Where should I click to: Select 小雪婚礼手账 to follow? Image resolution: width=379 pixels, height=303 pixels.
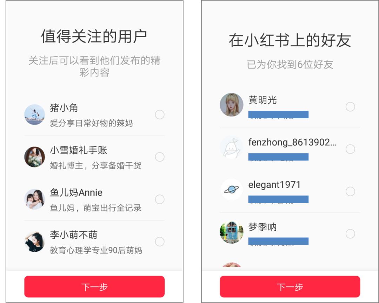click(160, 157)
